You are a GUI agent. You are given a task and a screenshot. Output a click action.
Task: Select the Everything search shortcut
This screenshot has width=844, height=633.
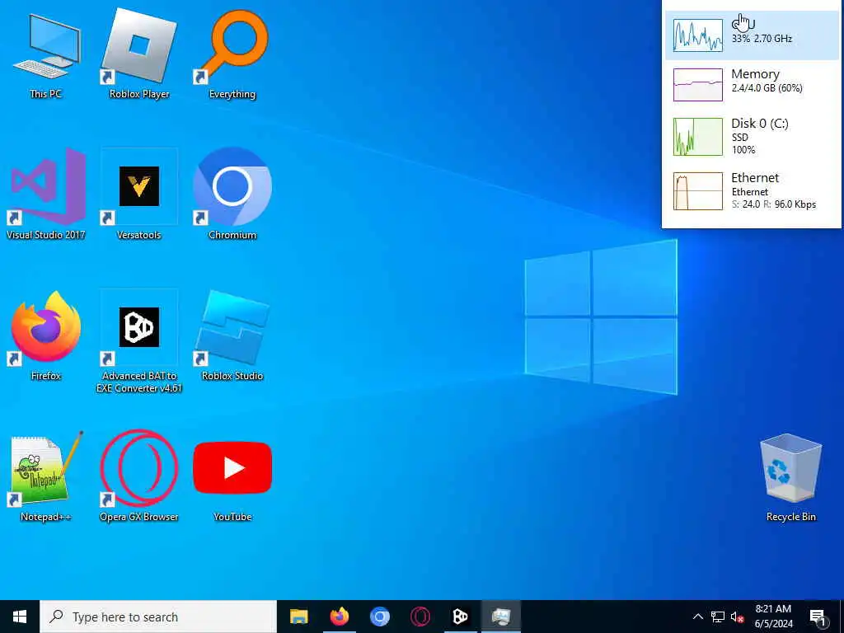[232, 56]
